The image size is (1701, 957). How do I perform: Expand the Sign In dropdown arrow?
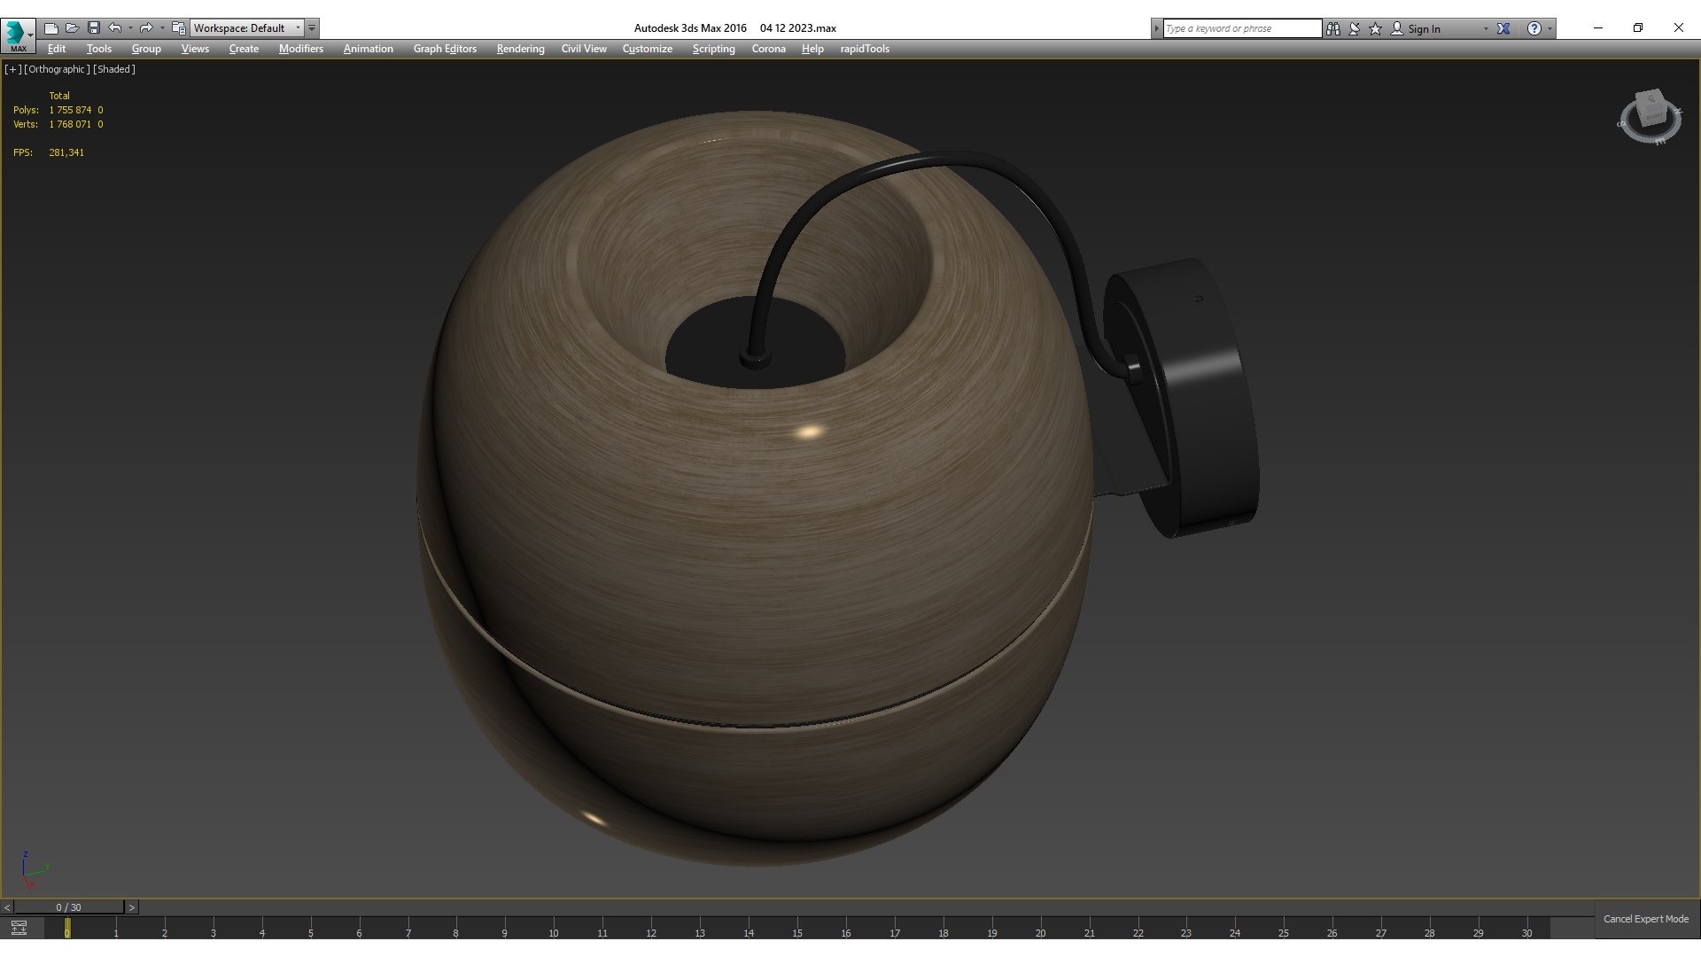pyautogui.click(x=1486, y=28)
